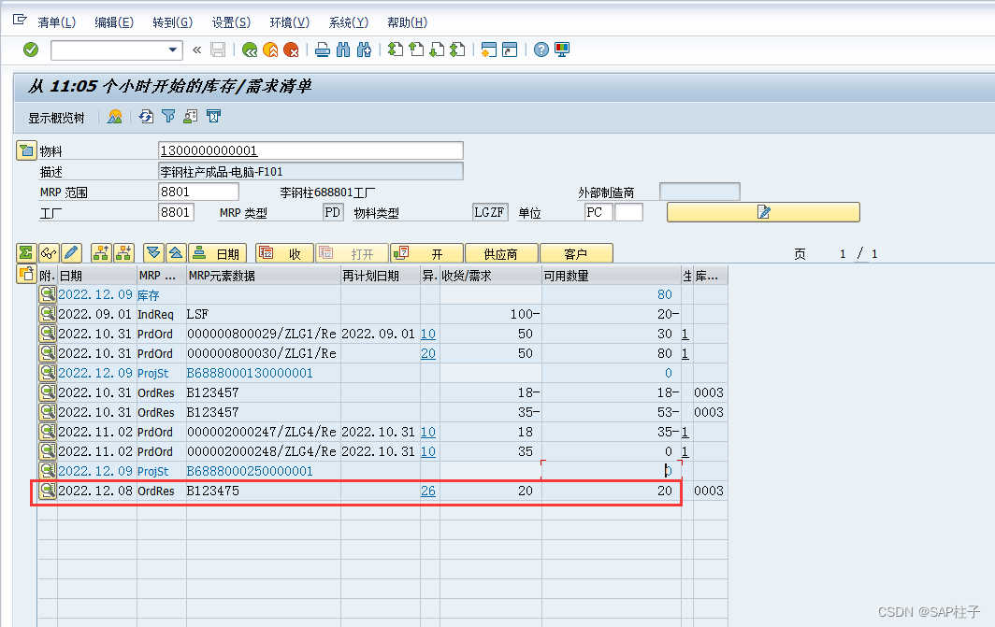Viewport: 995px width, 627px height.
Task: Click the orange Exit icon
Action: click(x=270, y=50)
